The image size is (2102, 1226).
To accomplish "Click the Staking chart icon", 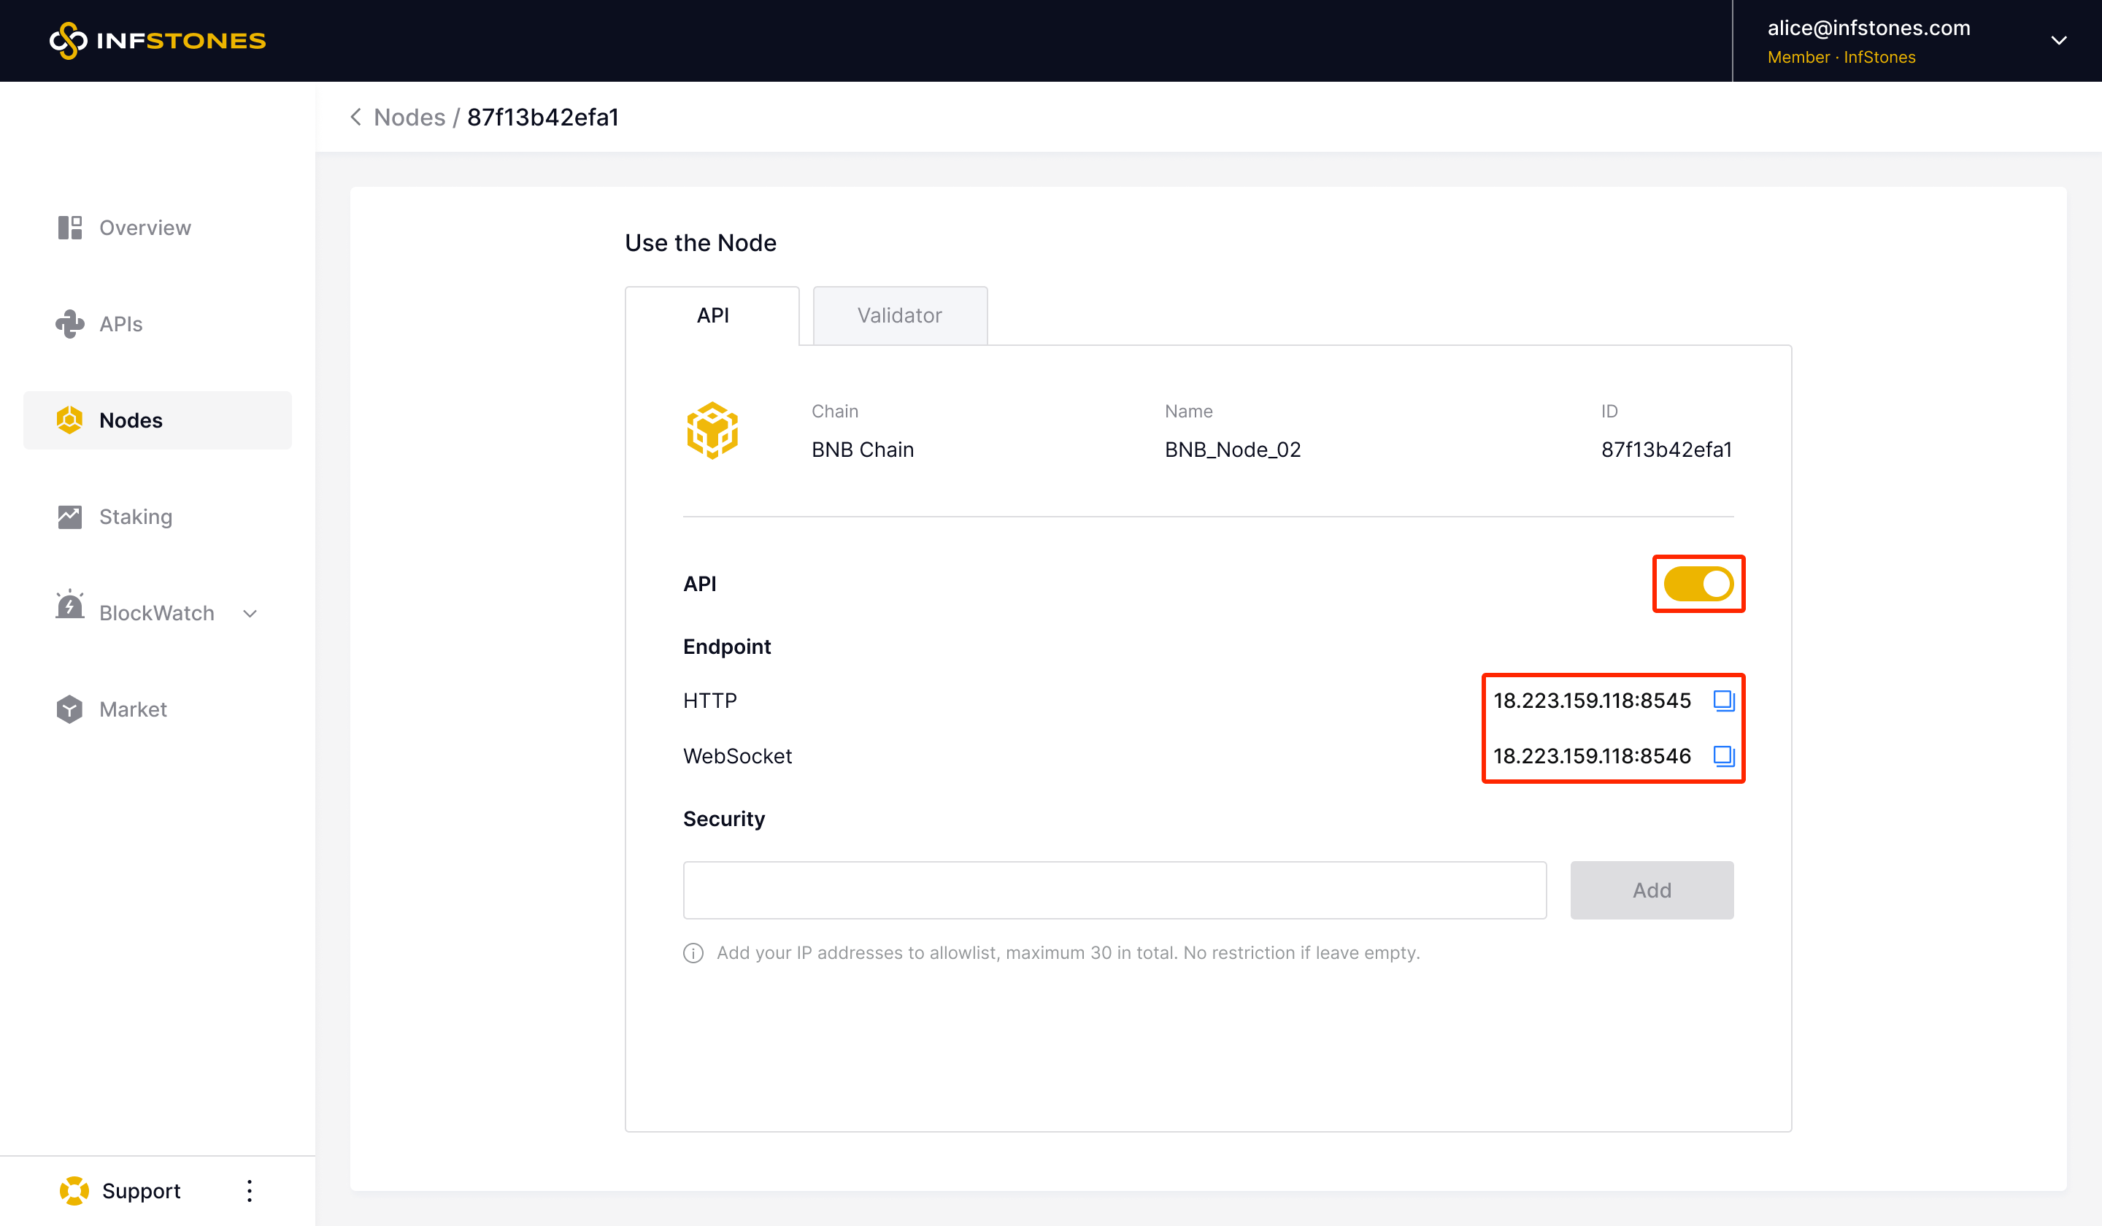I will (x=70, y=516).
